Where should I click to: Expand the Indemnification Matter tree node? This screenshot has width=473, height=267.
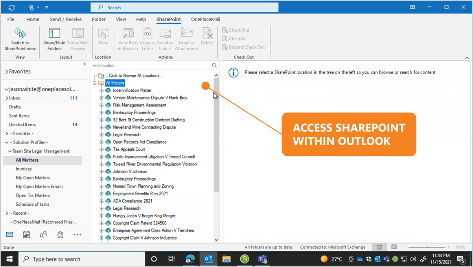pyautogui.click(x=101, y=90)
